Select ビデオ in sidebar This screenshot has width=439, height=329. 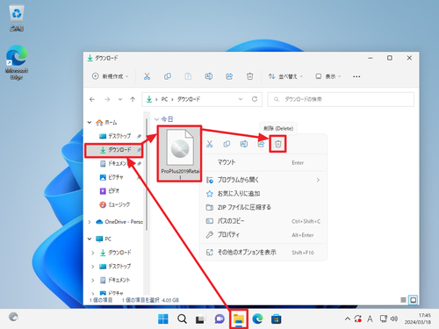pyautogui.click(x=110, y=191)
